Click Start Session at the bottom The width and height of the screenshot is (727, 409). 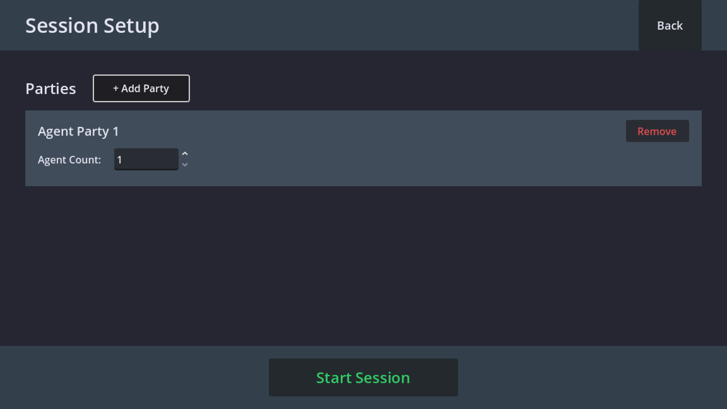pyautogui.click(x=363, y=377)
